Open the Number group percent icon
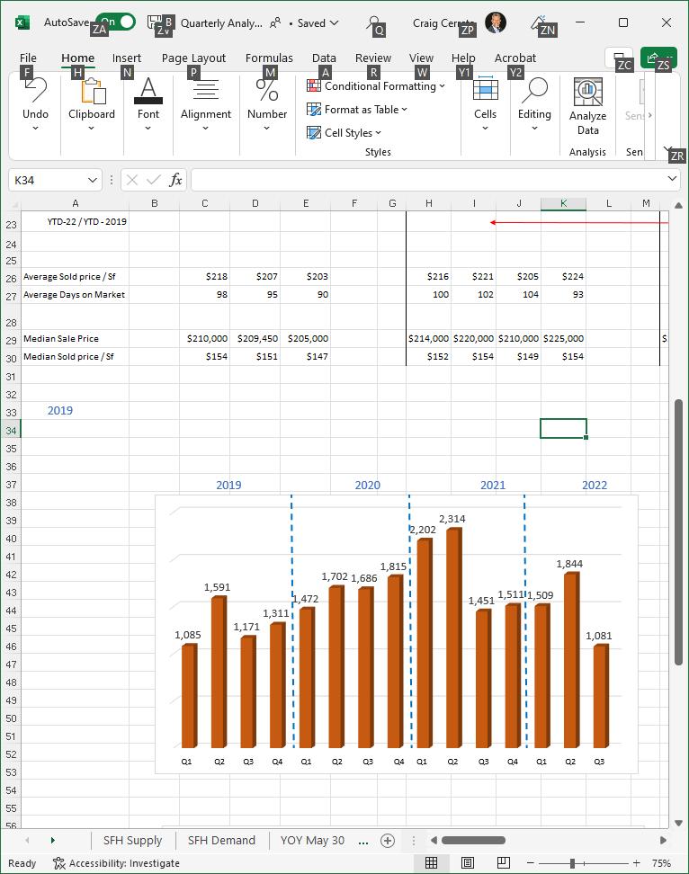The image size is (689, 874). pyautogui.click(x=267, y=89)
